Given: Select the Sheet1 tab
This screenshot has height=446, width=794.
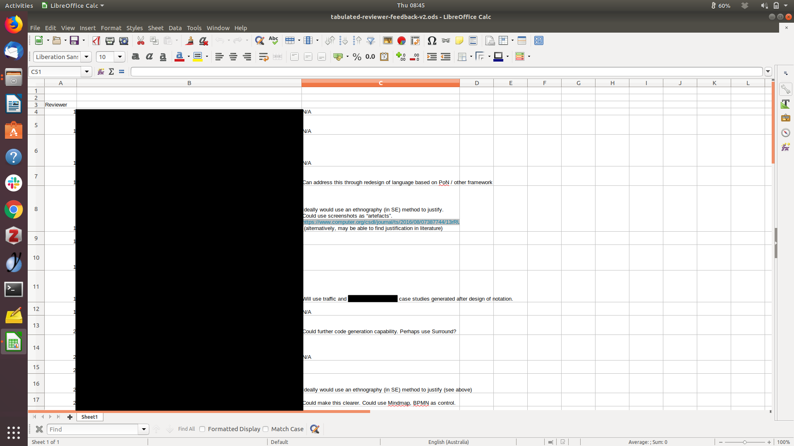Looking at the screenshot, I should [89, 417].
